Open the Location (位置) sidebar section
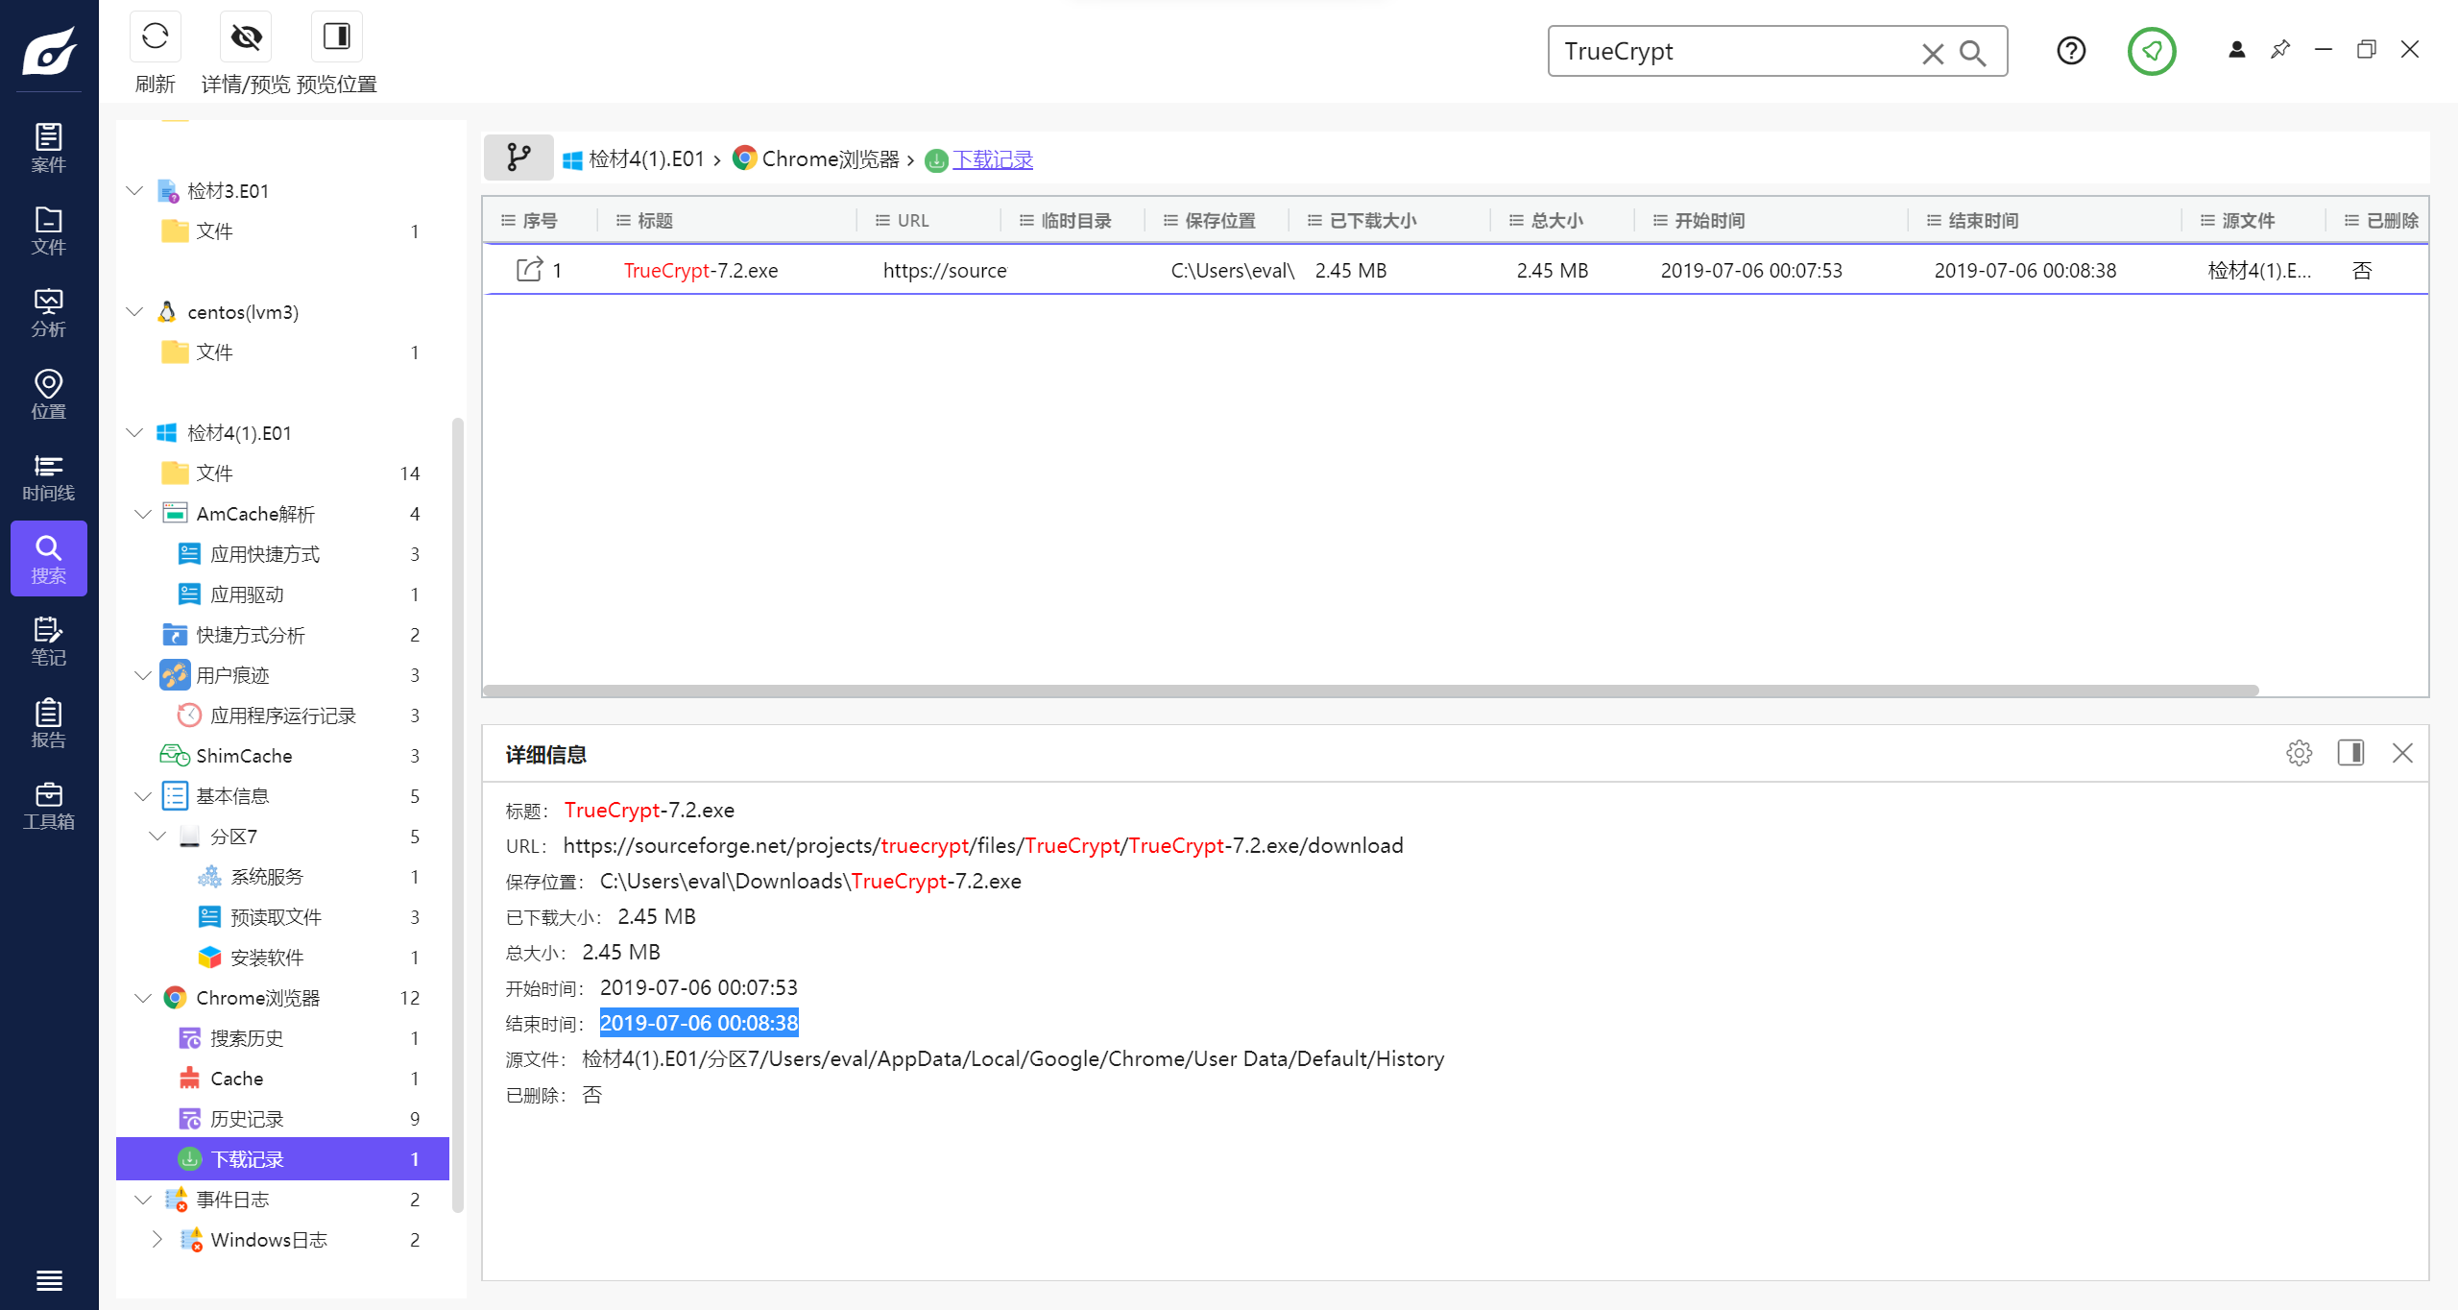Image resolution: width=2458 pixels, height=1310 pixels. coord(48,395)
